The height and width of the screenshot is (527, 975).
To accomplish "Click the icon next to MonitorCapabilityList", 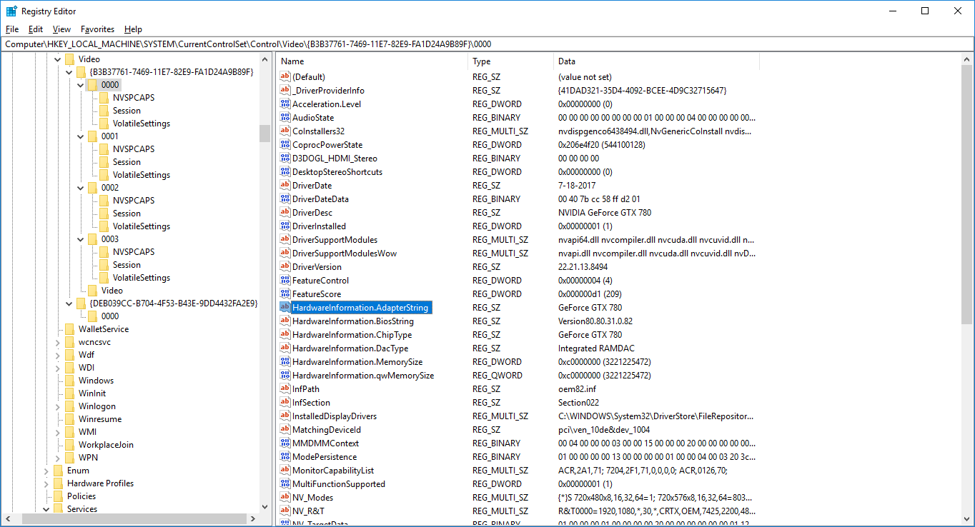I will [x=284, y=471].
